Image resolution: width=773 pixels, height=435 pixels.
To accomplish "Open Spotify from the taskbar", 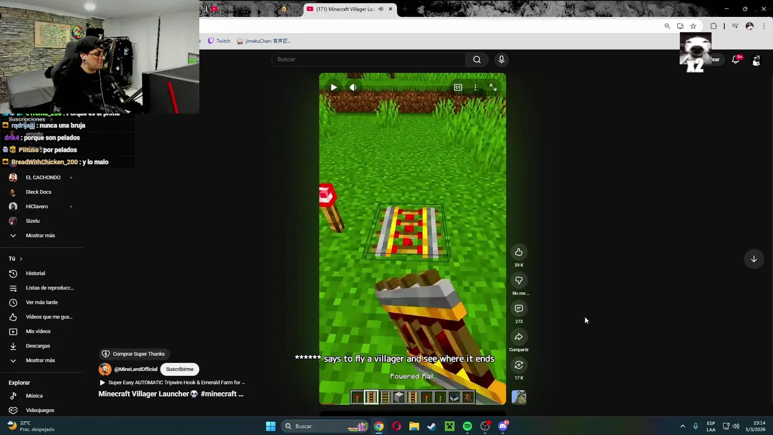I will (x=467, y=427).
